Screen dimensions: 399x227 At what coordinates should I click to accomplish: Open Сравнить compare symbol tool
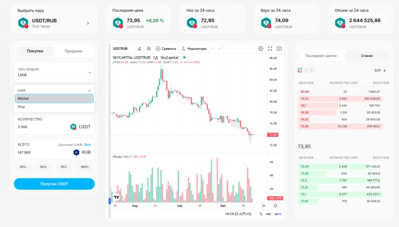click(166, 49)
